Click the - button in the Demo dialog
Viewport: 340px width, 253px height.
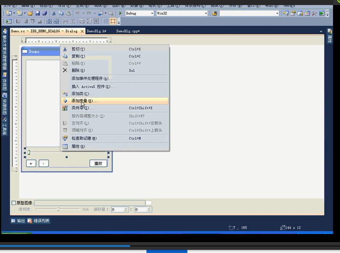click(x=44, y=164)
